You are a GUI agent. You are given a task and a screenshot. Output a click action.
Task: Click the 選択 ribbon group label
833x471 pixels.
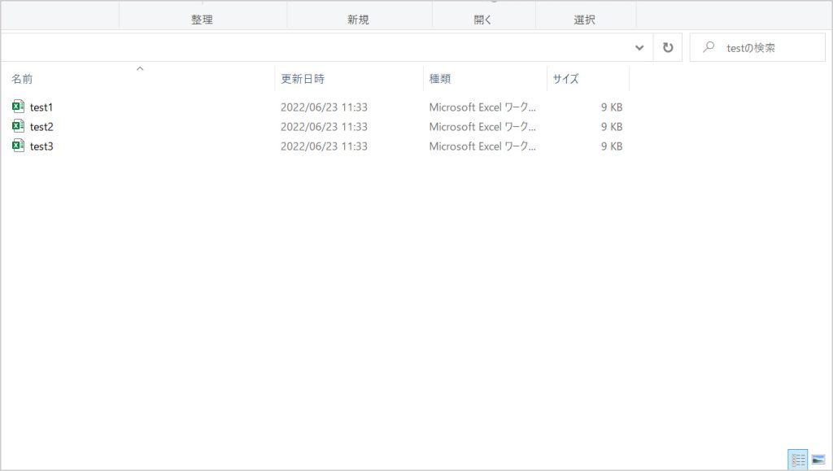[x=585, y=20]
